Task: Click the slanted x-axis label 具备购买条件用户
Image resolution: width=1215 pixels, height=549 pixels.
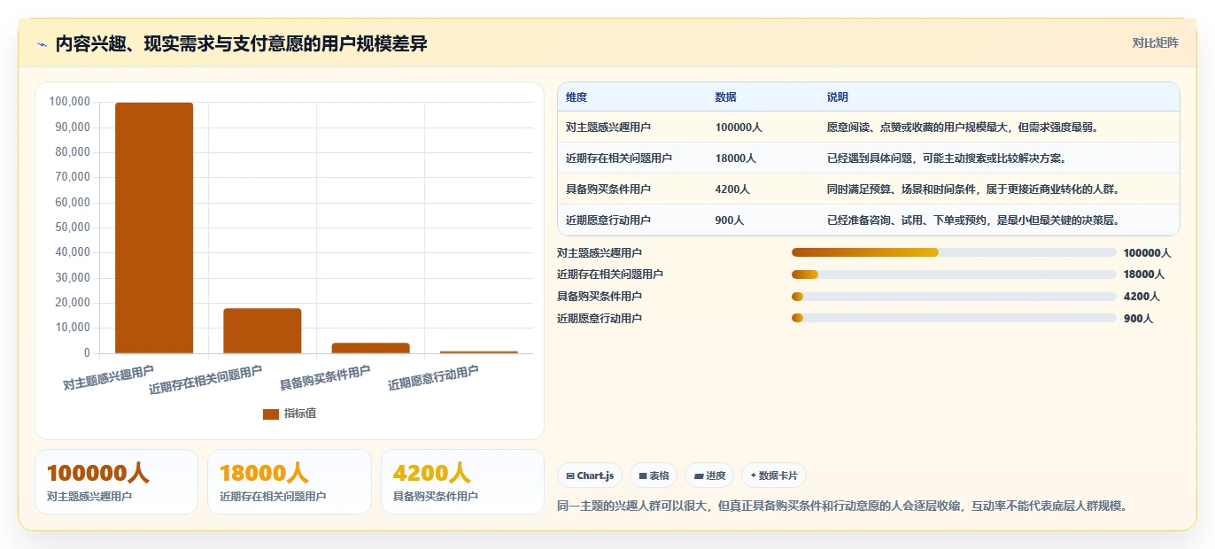Action: (325, 378)
